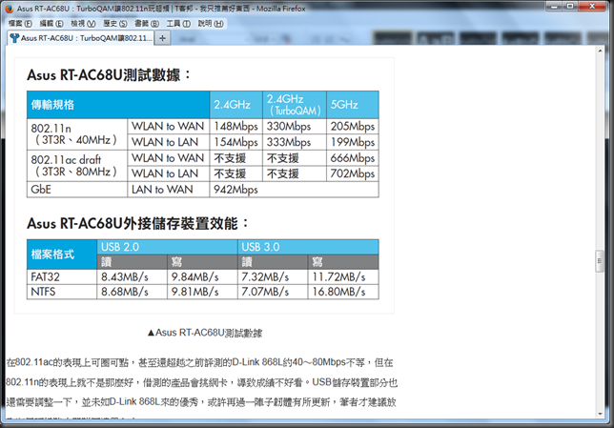Click the 8.43MB/s cell
Image resolution: width=614 pixels, height=428 pixels.
[x=132, y=276]
